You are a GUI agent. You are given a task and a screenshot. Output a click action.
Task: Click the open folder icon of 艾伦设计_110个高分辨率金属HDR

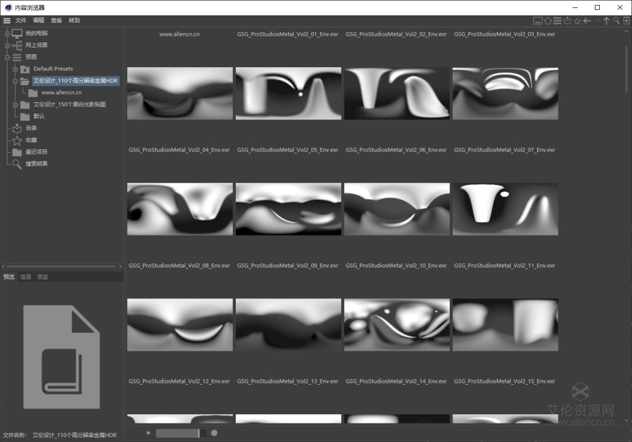[25, 81]
